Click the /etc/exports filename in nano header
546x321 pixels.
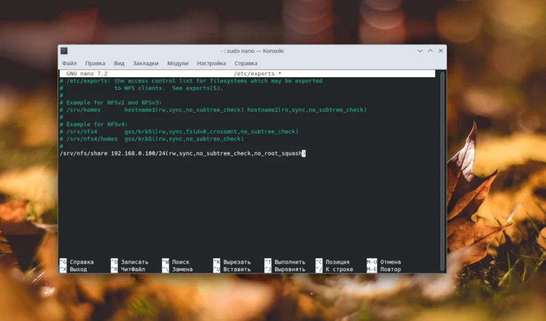(254, 74)
